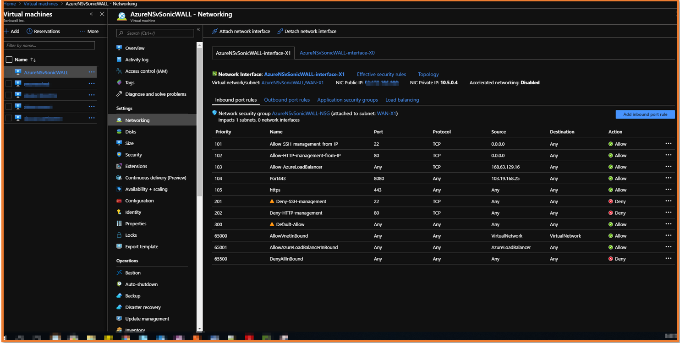
Task: Click the Properties bars icon
Action: tap(119, 223)
